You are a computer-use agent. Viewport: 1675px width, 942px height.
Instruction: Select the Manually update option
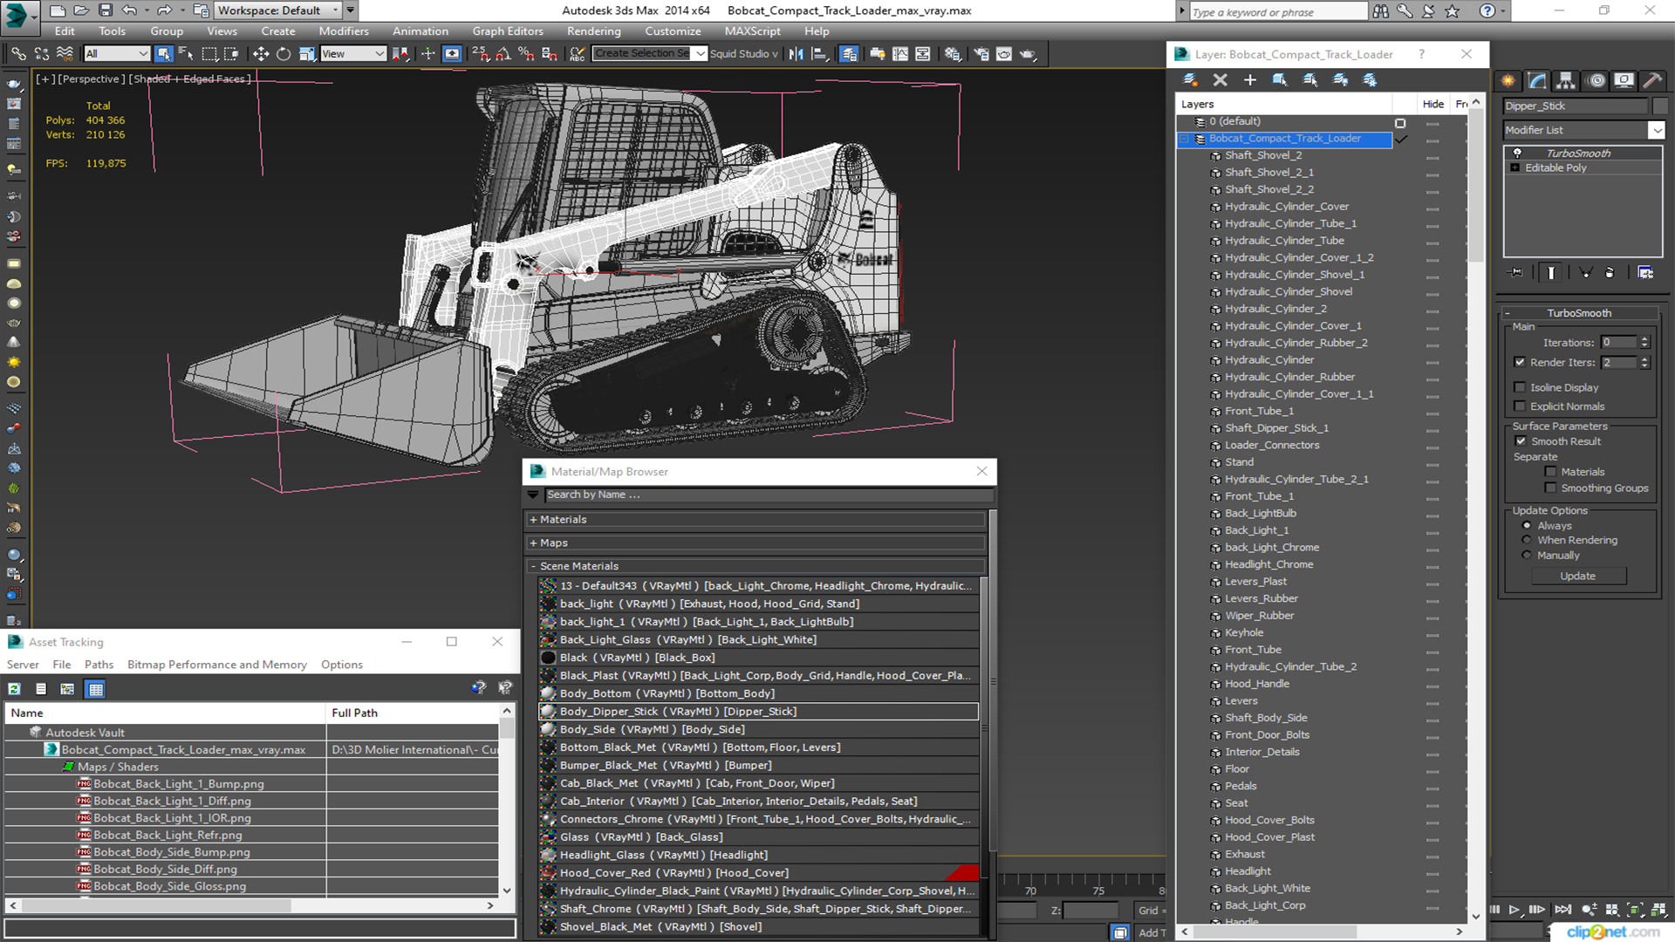coord(1527,556)
